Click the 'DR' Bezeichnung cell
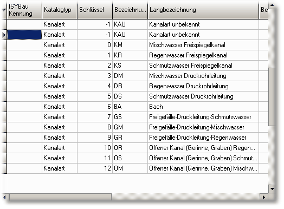 pos(130,86)
